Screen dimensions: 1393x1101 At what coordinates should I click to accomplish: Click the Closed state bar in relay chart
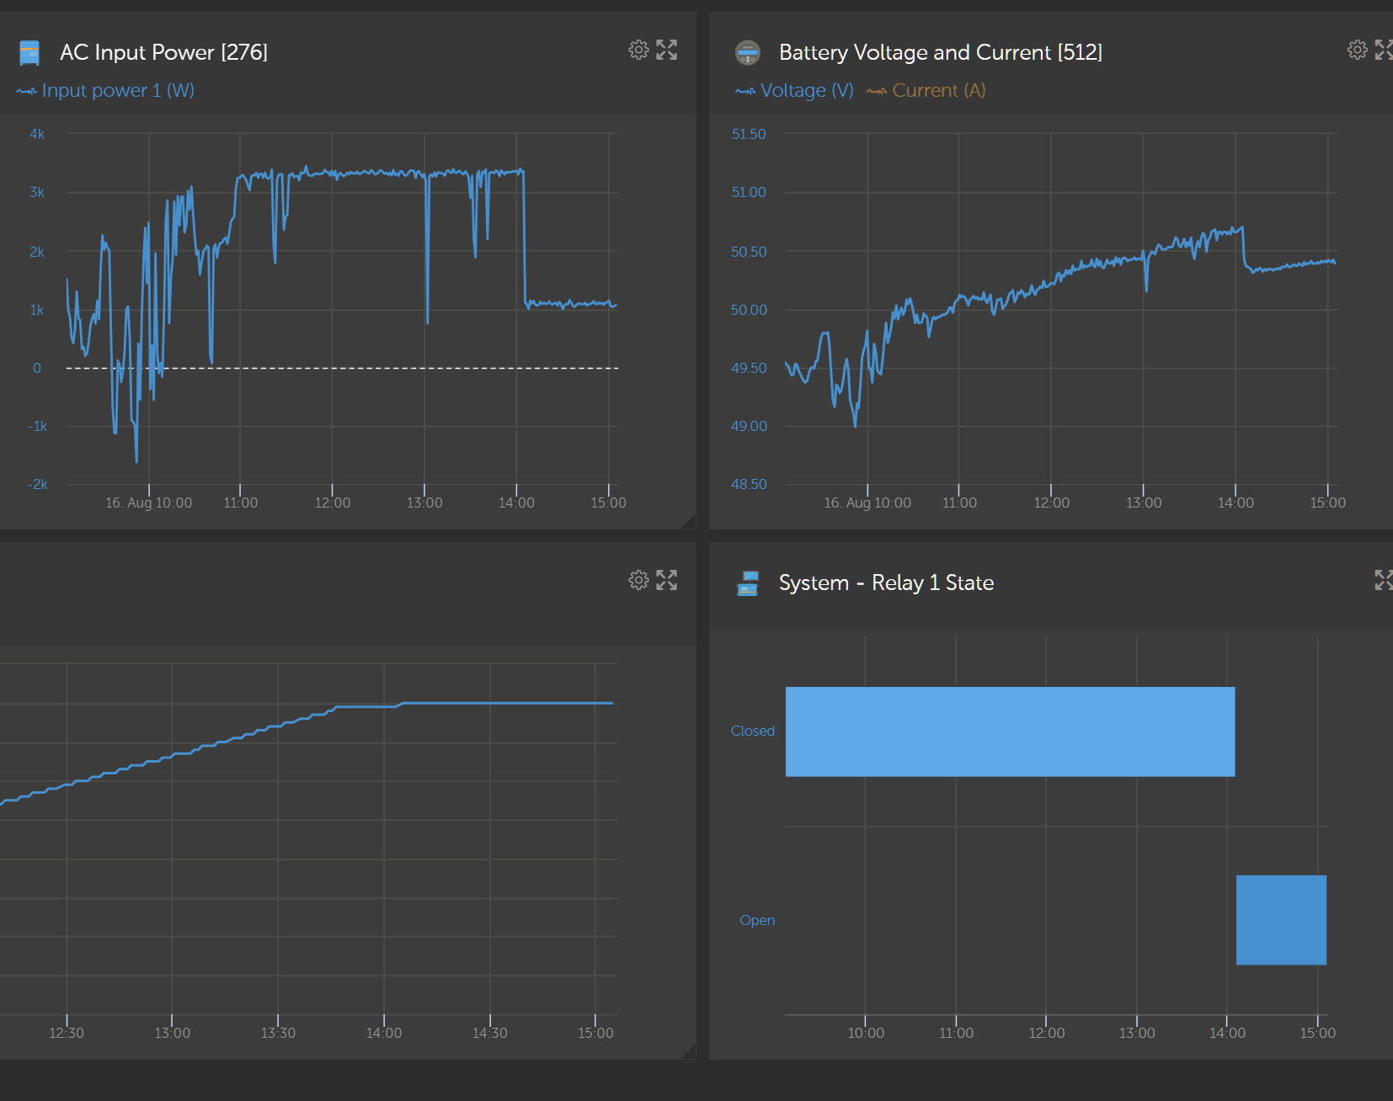tap(1010, 731)
